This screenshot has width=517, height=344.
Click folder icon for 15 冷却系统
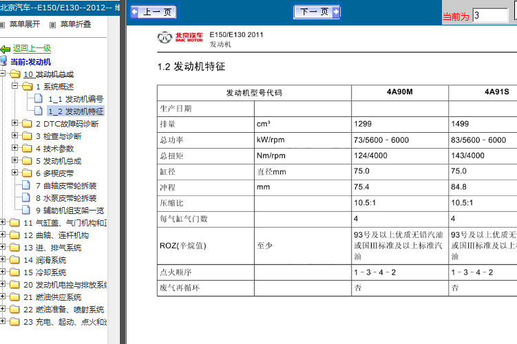click(x=15, y=272)
